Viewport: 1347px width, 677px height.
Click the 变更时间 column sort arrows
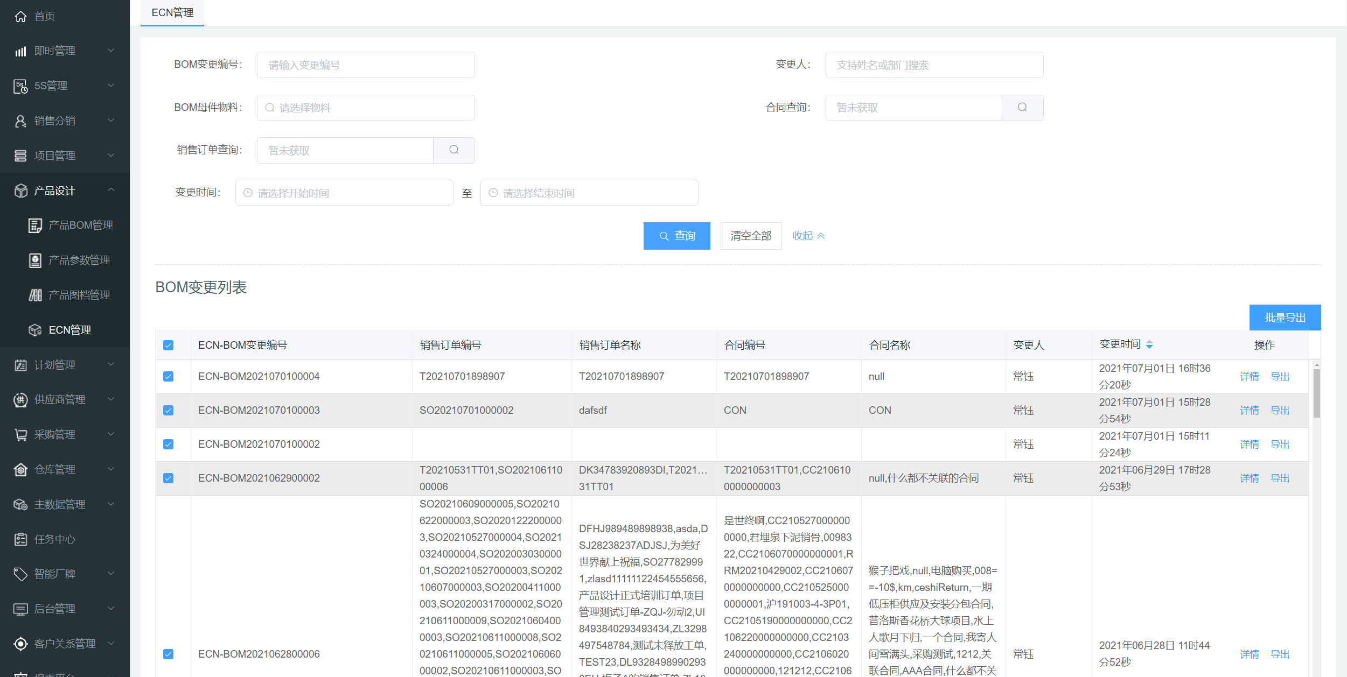point(1149,344)
